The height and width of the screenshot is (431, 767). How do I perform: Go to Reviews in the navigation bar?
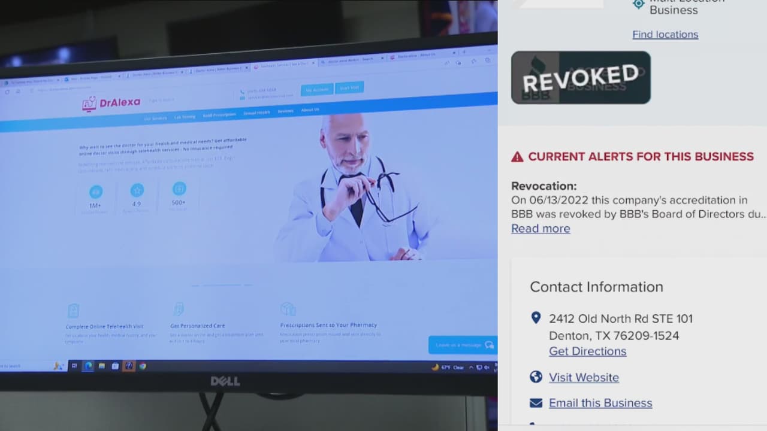285,111
